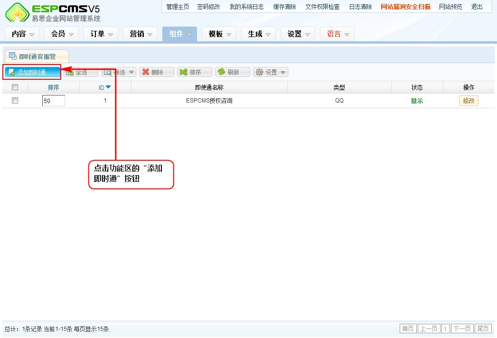This screenshot has width=497, height=338.
Task: Click the ID column sort arrow
Action: [x=108, y=87]
